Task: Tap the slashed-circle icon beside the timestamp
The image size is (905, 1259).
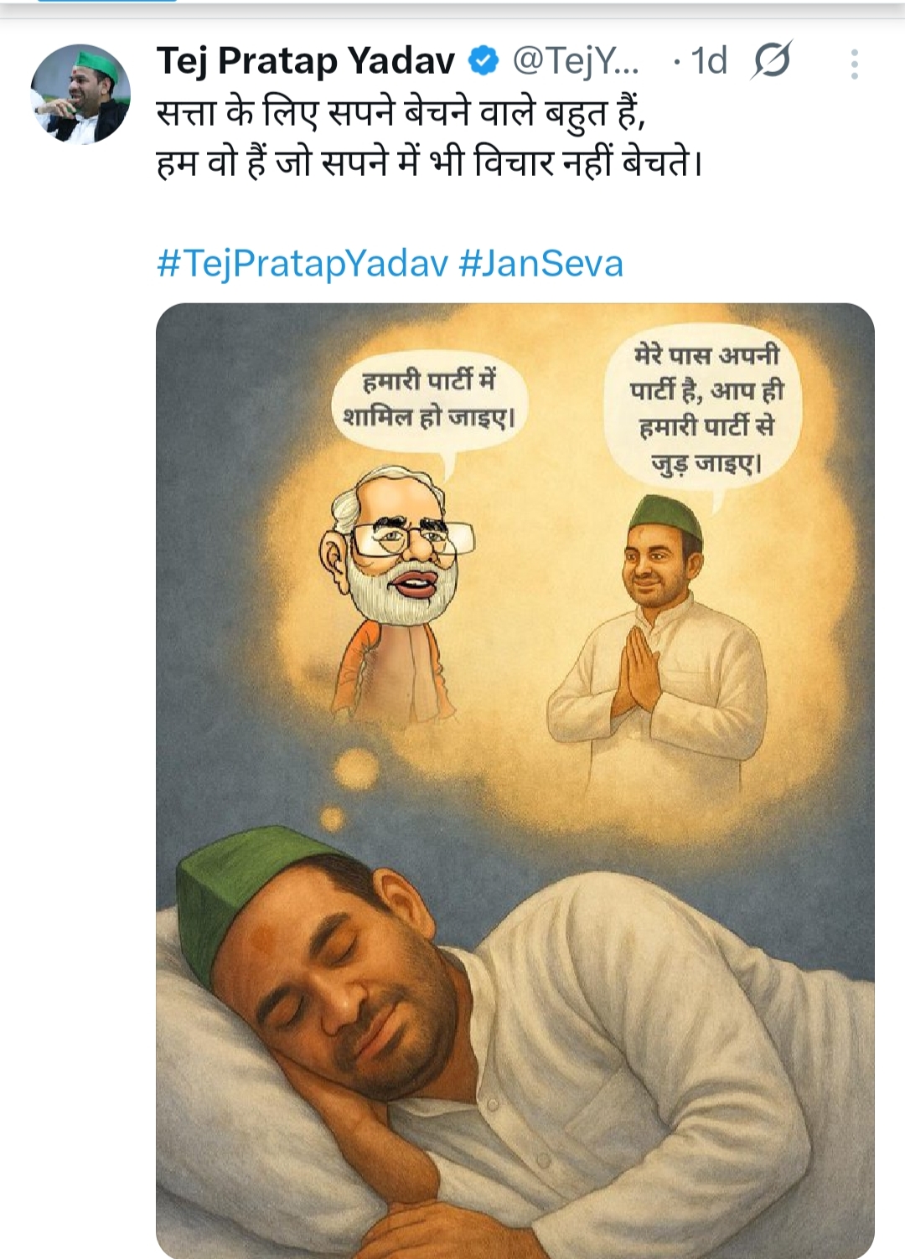Action: (771, 61)
